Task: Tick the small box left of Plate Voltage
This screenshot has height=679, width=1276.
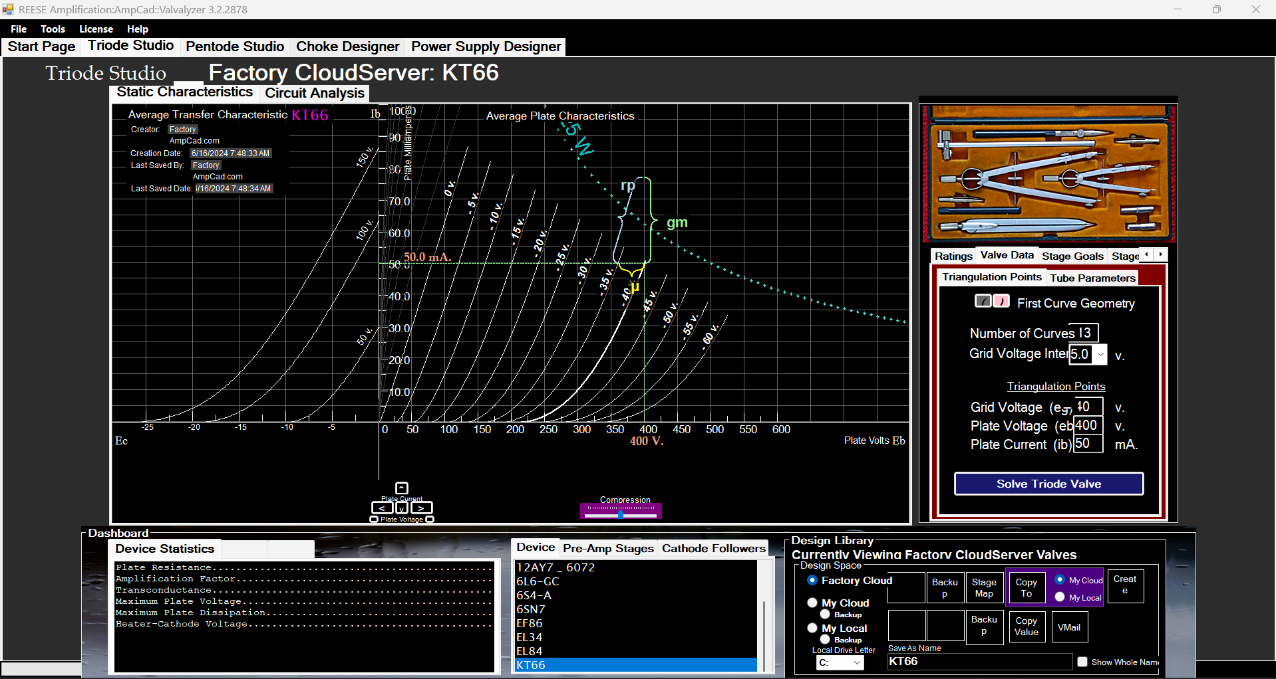Action: pos(374,520)
